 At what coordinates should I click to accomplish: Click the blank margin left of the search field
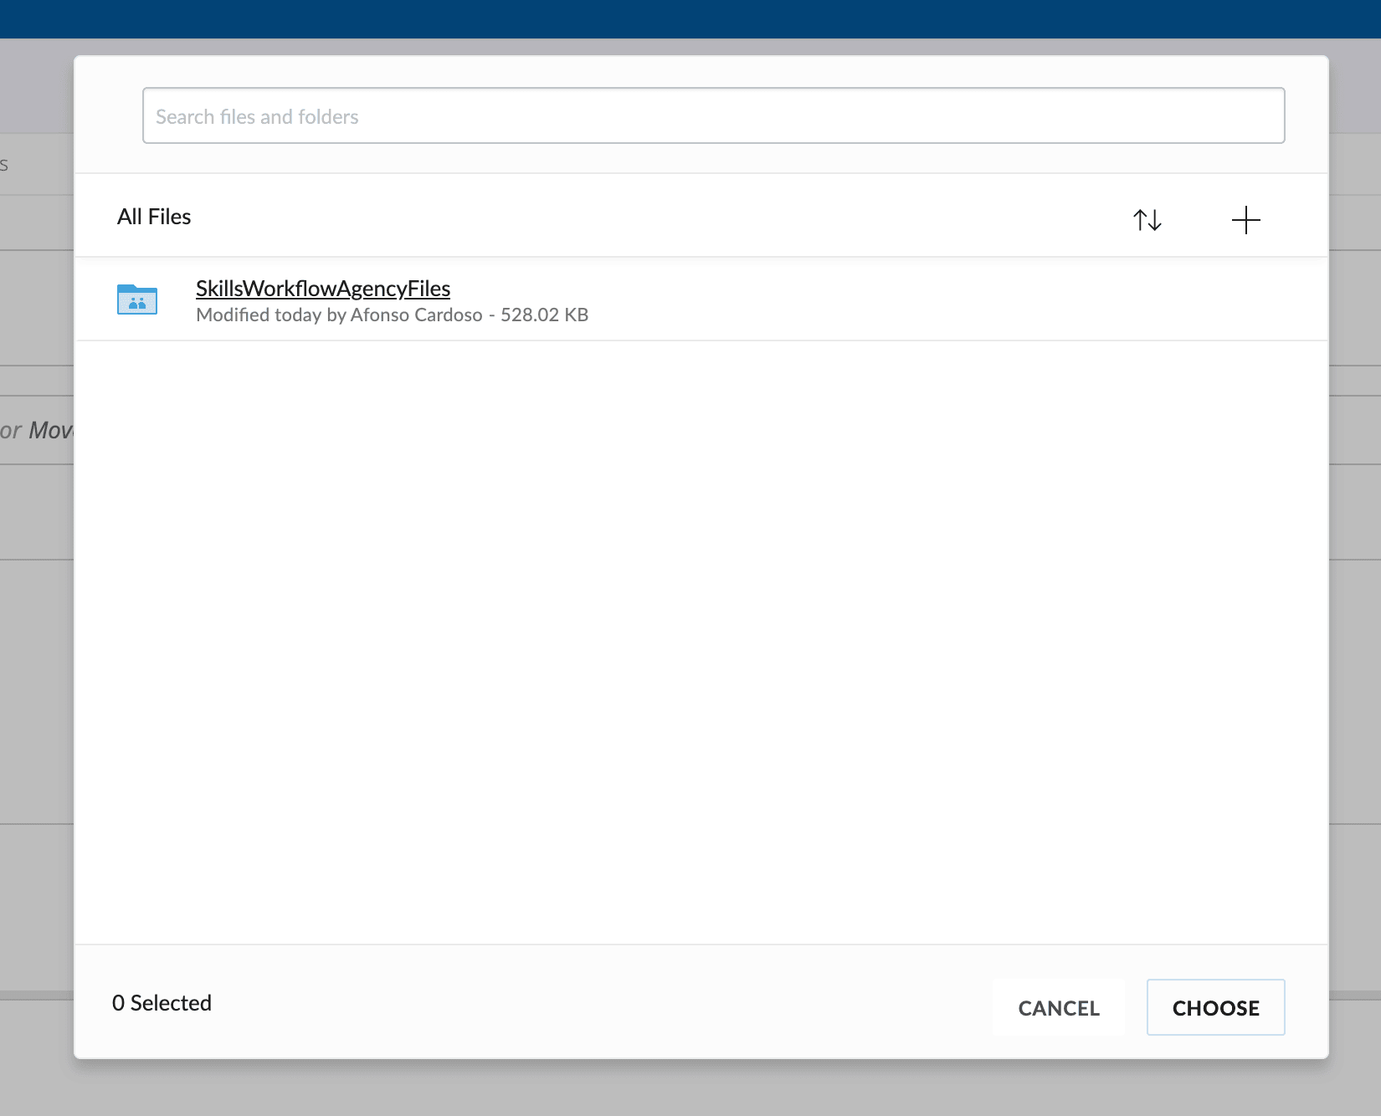109,116
